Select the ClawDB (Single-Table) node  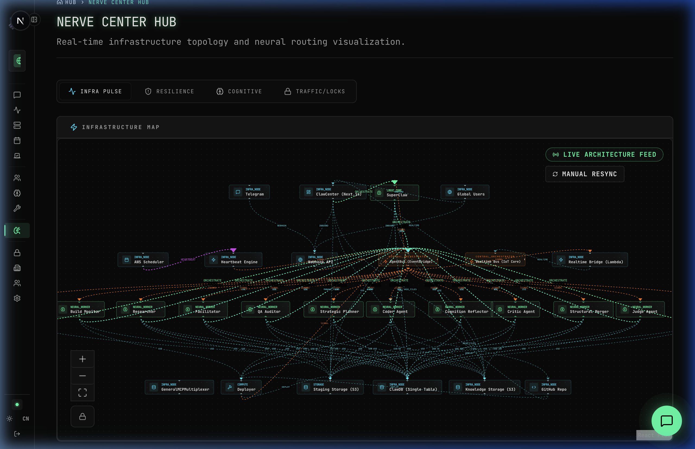click(x=407, y=387)
